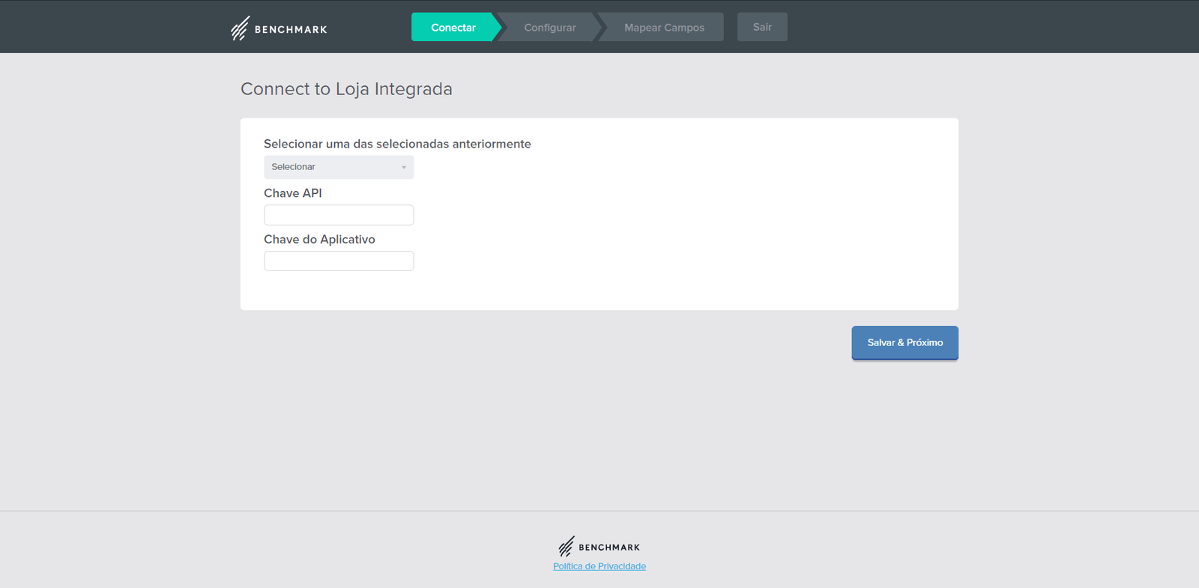Image resolution: width=1199 pixels, height=588 pixels.
Task: Click the BENCHMARK wordmark in top bar
Action: click(291, 30)
